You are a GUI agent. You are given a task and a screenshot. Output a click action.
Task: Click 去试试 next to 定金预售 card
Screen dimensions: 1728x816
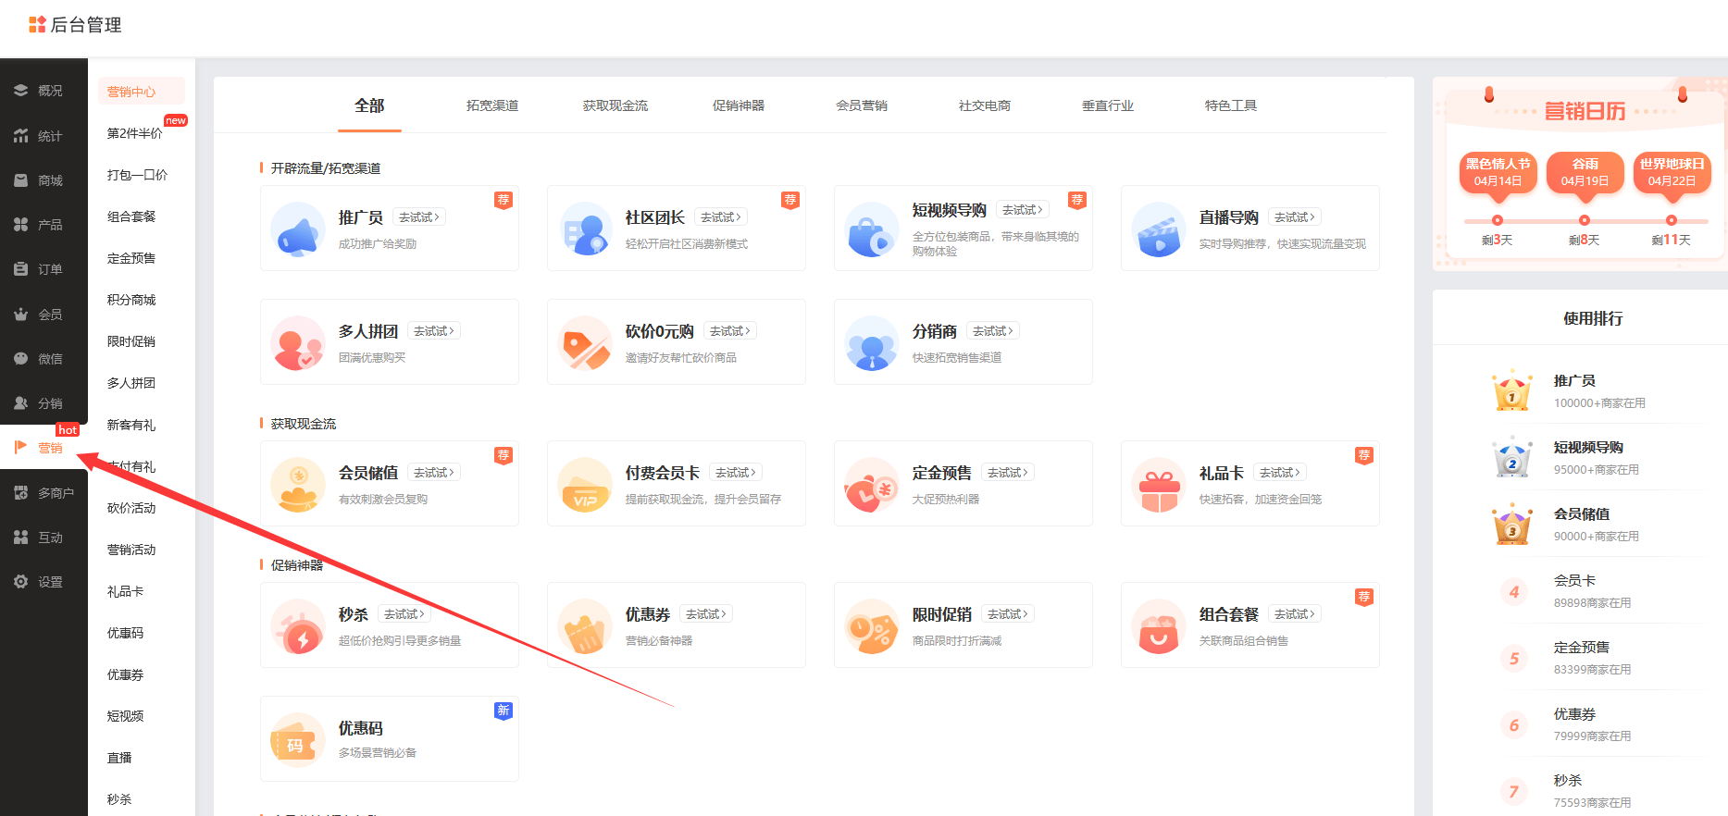tap(1008, 473)
